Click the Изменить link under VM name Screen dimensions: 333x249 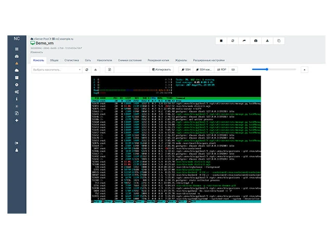click(36, 52)
